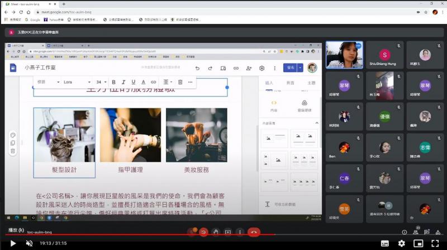Viewport: 447px width, 250px height.
Task: Open the text style dropdown
Action: [x=48, y=82]
